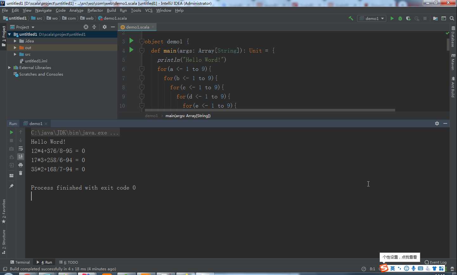Image resolution: width=457 pixels, height=275 pixels.
Task: Clear all console output with trash icon
Action: click(x=21, y=173)
